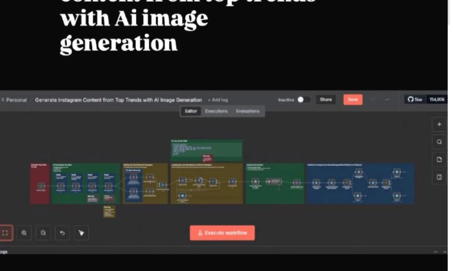Click the GitHub Star button
The height and width of the screenshot is (271, 453).
click(x=415, y=99)
